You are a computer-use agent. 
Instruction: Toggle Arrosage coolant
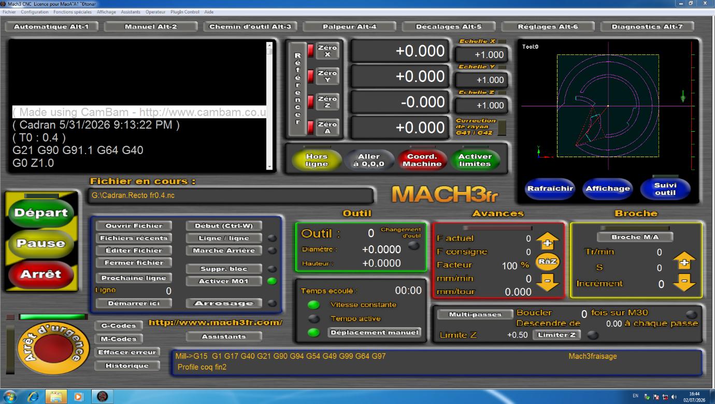(x=224, y=303)
